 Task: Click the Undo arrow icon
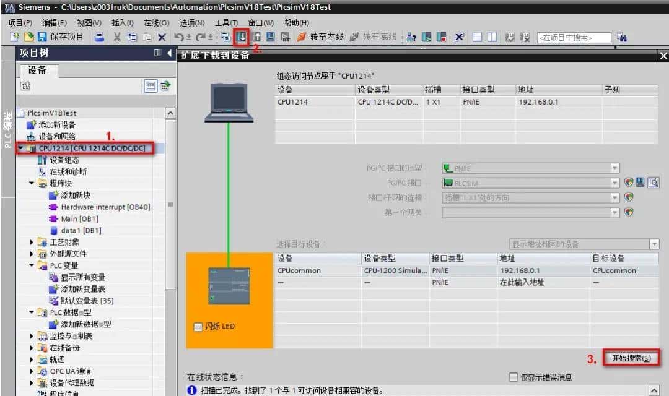tap(179, 37)
